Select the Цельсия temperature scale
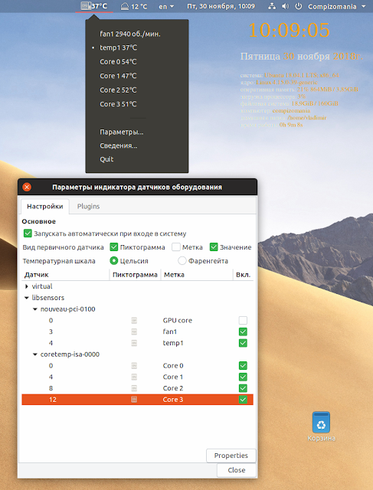 (x=114, y=260)
